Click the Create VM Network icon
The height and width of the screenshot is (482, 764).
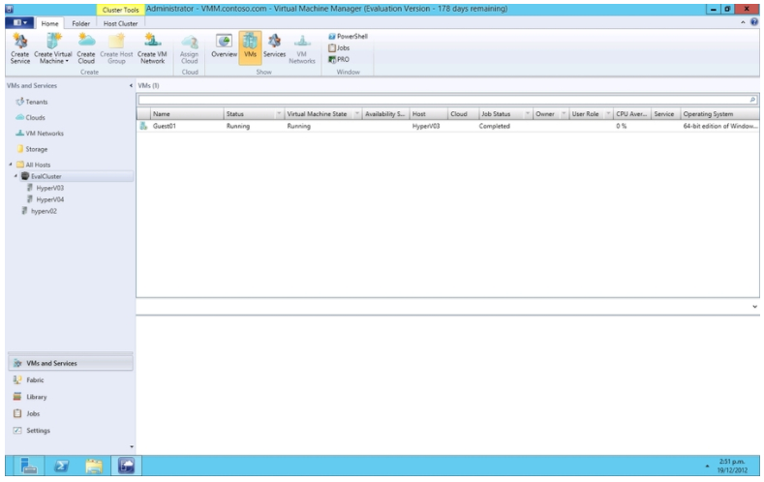[x=152, y=48]
